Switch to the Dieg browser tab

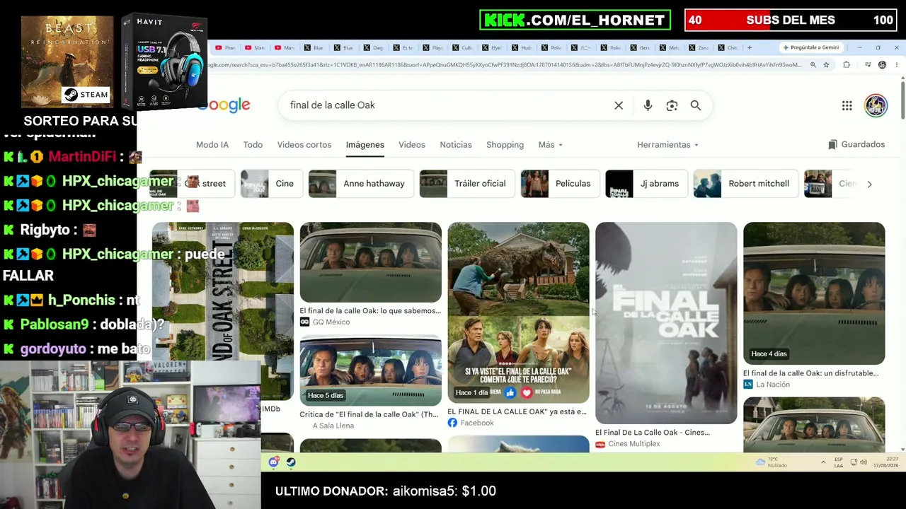pos(374,47)
